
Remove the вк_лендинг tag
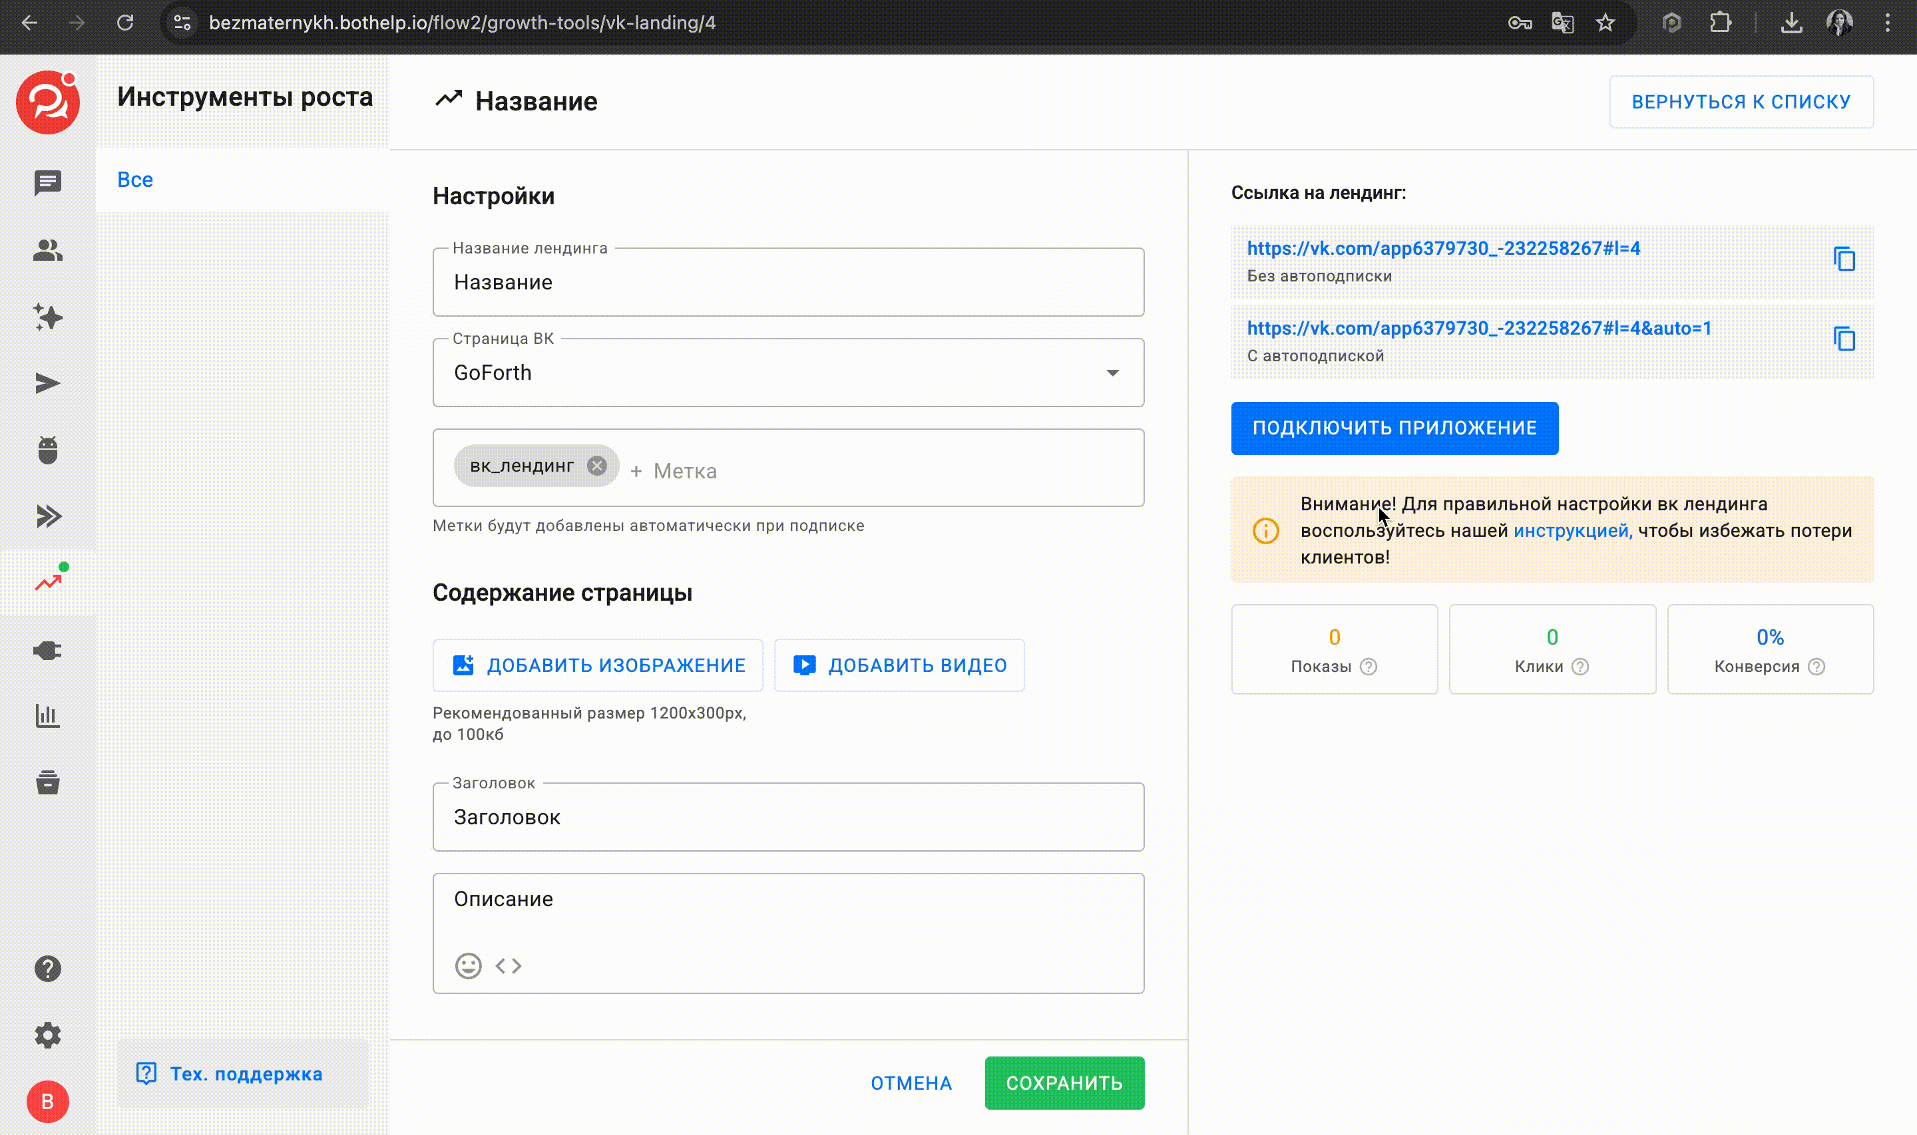596,466
